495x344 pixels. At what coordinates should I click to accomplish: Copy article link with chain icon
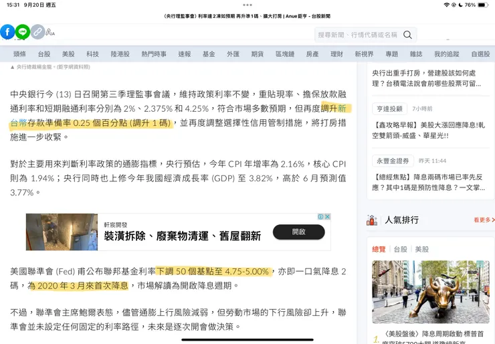[x=37, y=31]
